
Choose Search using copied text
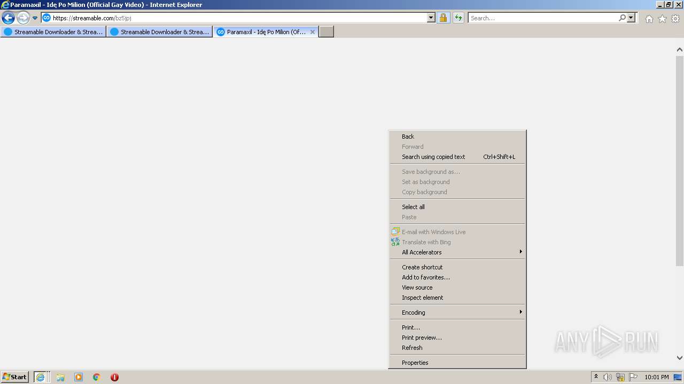(x=457, y=157)
